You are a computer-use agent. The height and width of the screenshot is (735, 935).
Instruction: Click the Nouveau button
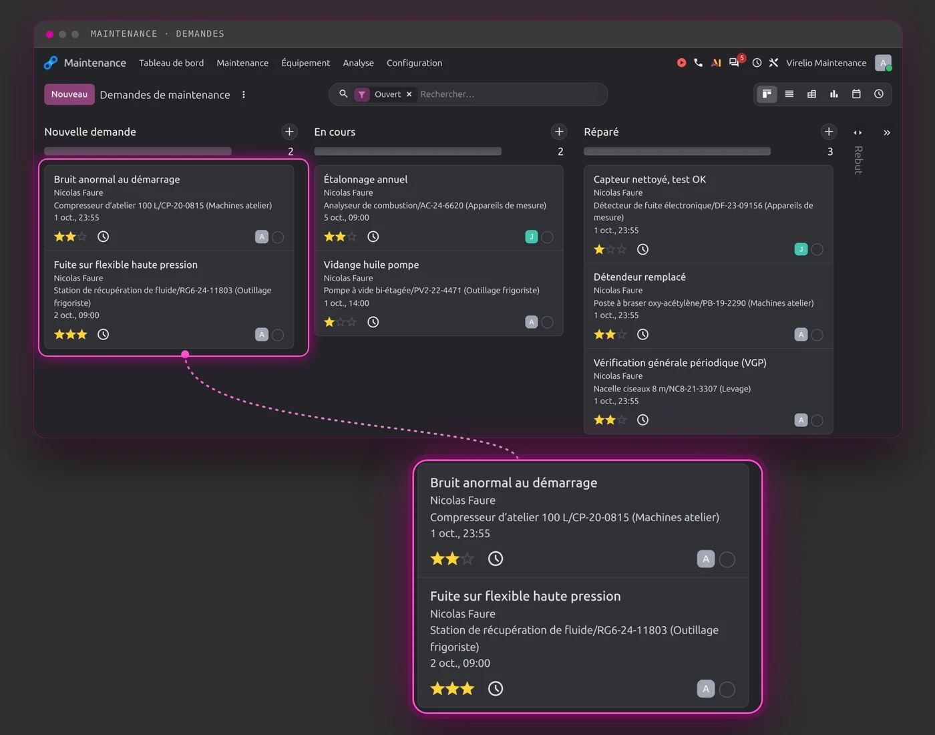tap(69, 94)
